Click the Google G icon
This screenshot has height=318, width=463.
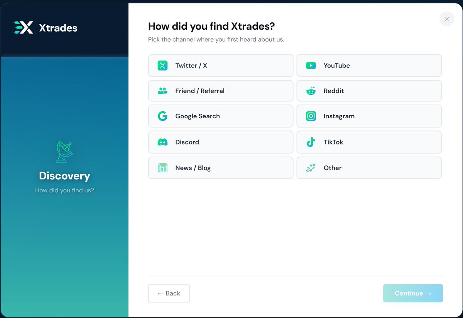click(x=162, y=116)
